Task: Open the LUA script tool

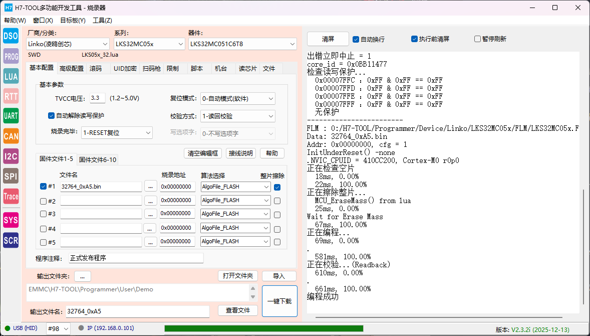Action: 11,76
